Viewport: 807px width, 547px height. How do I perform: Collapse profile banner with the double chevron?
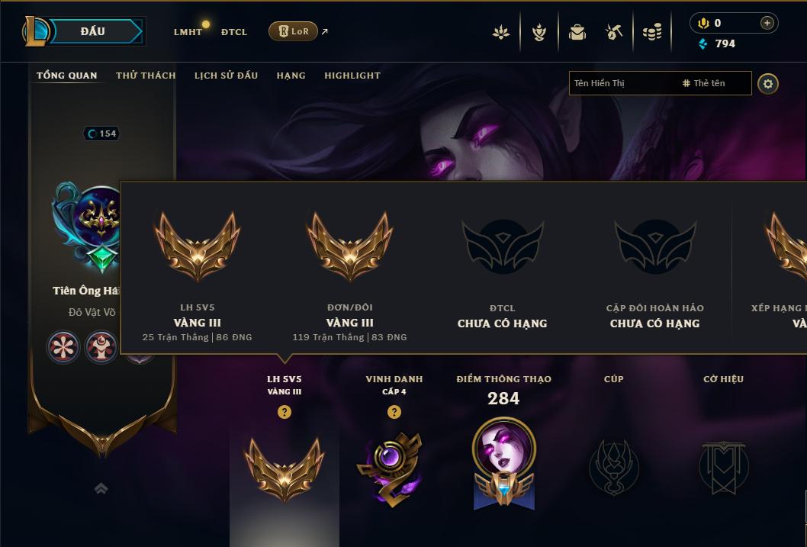(x=101, y=488)
